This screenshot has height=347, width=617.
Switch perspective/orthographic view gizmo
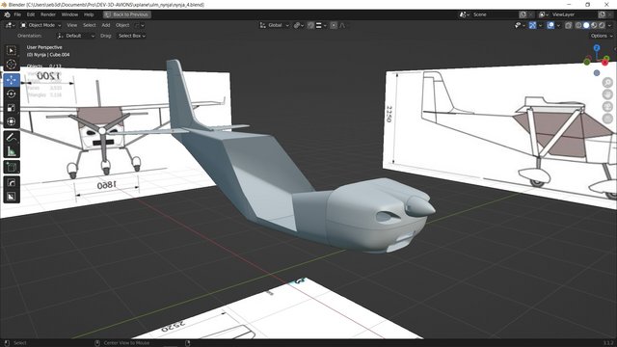pos(608,119)
